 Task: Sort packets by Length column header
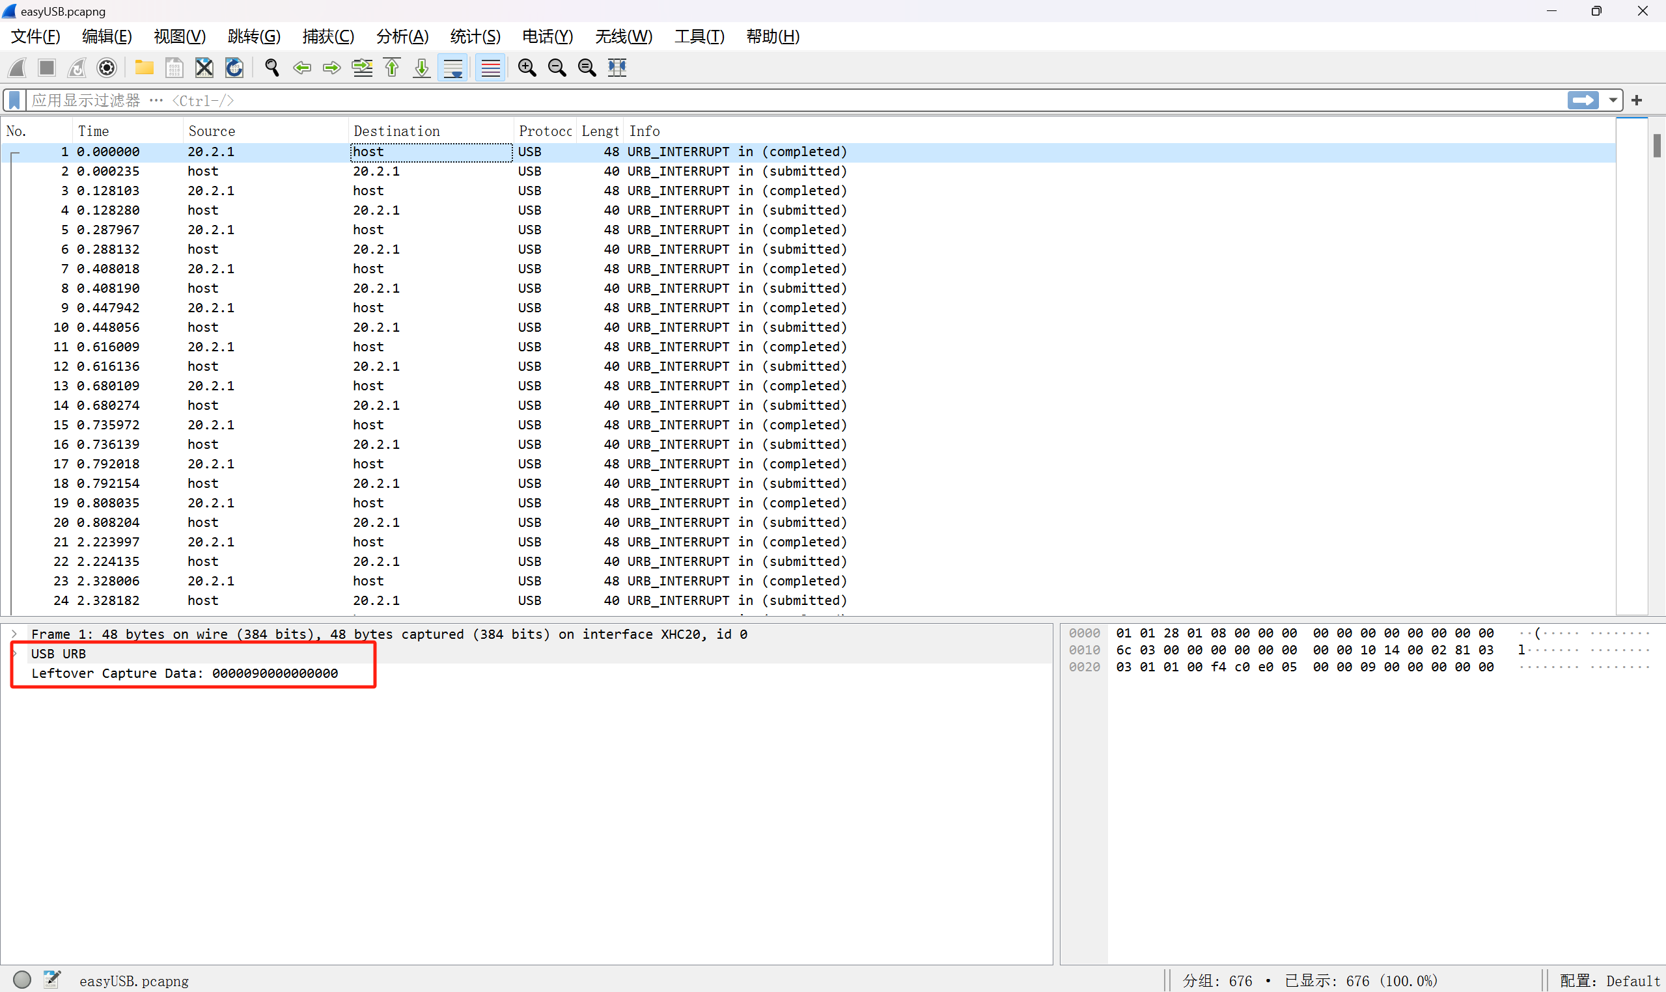click(601, 131)
